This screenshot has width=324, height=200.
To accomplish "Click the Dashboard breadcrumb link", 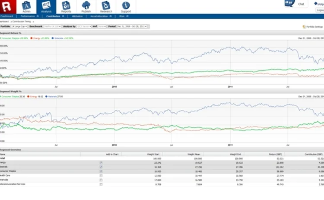I will pyautogui.click(x=4, y=22).
